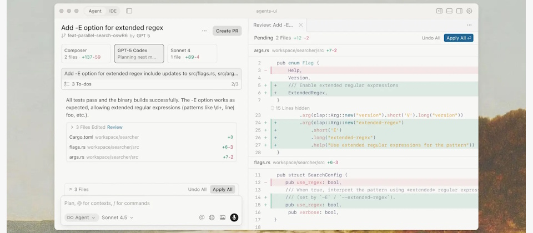Screen dimensions: 533x233
Task: Toggle the right sidebar panel icon
Action: pyautogui.click(x=459, y=11)
